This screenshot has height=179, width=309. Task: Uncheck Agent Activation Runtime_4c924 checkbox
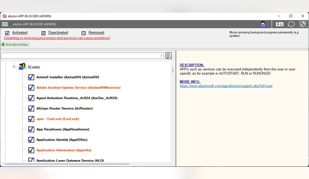[31, 98]
